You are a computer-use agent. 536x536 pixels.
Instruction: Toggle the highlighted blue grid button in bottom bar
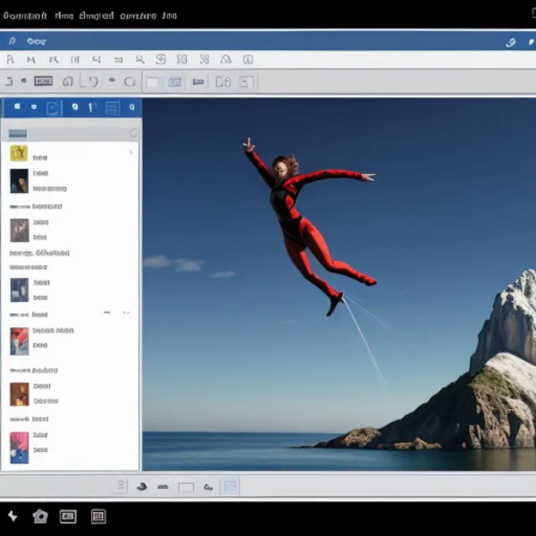[x=230, y=487]
